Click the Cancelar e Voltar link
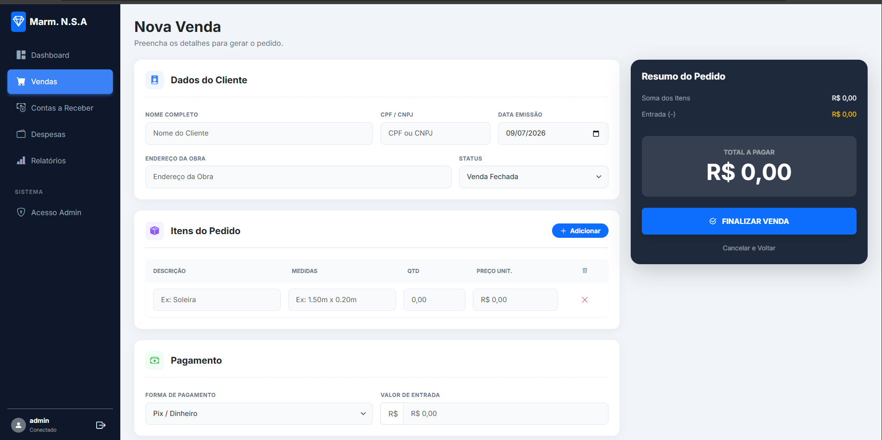Viewport: 882px width, 440px height. [749, 248]
